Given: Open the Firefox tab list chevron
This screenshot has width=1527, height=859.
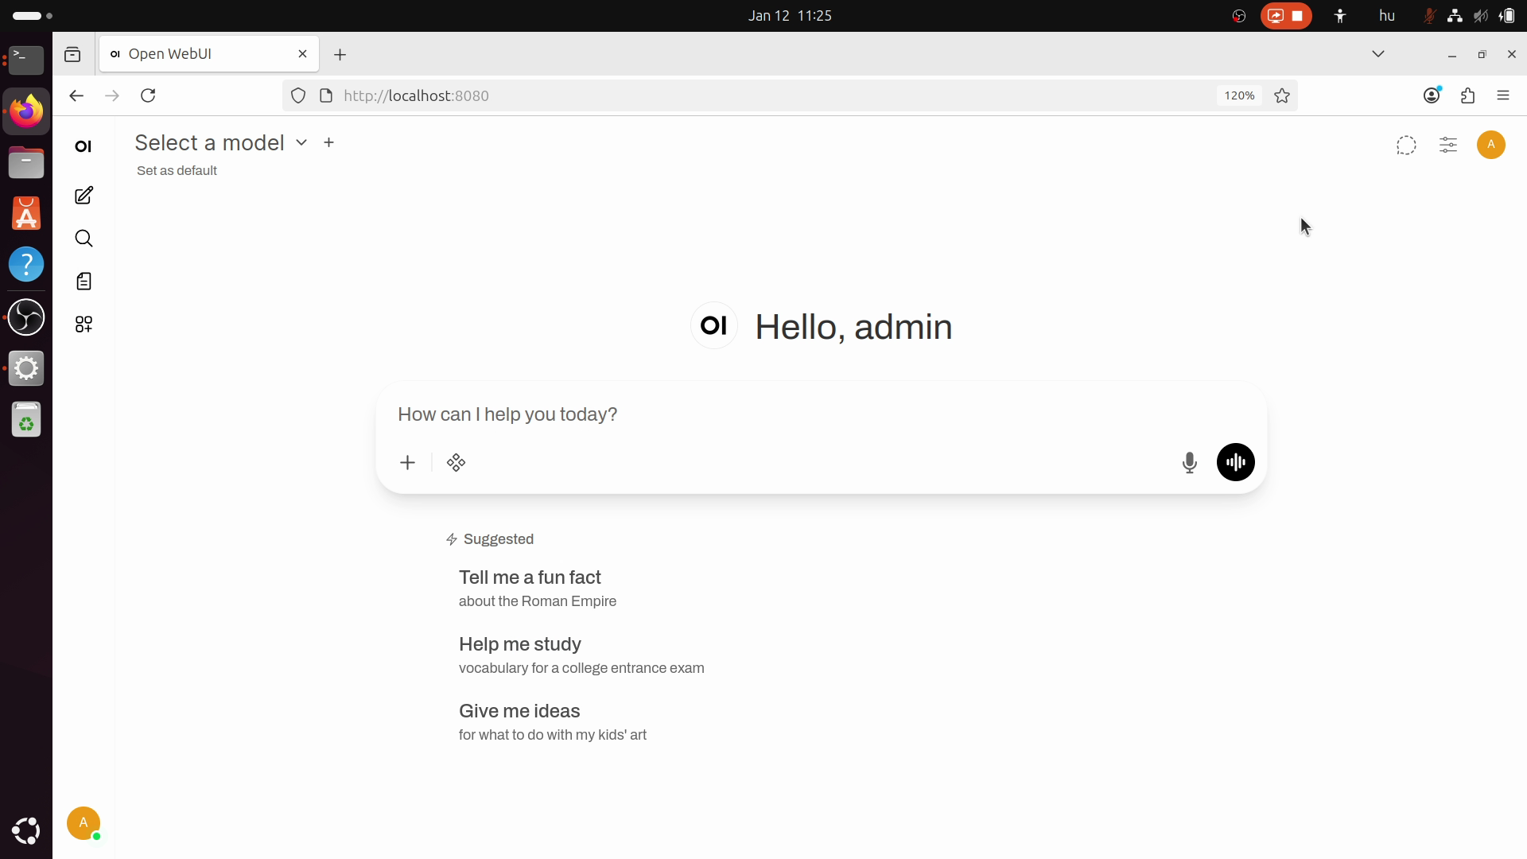Looking at the screenshot, I should 1378,53.
